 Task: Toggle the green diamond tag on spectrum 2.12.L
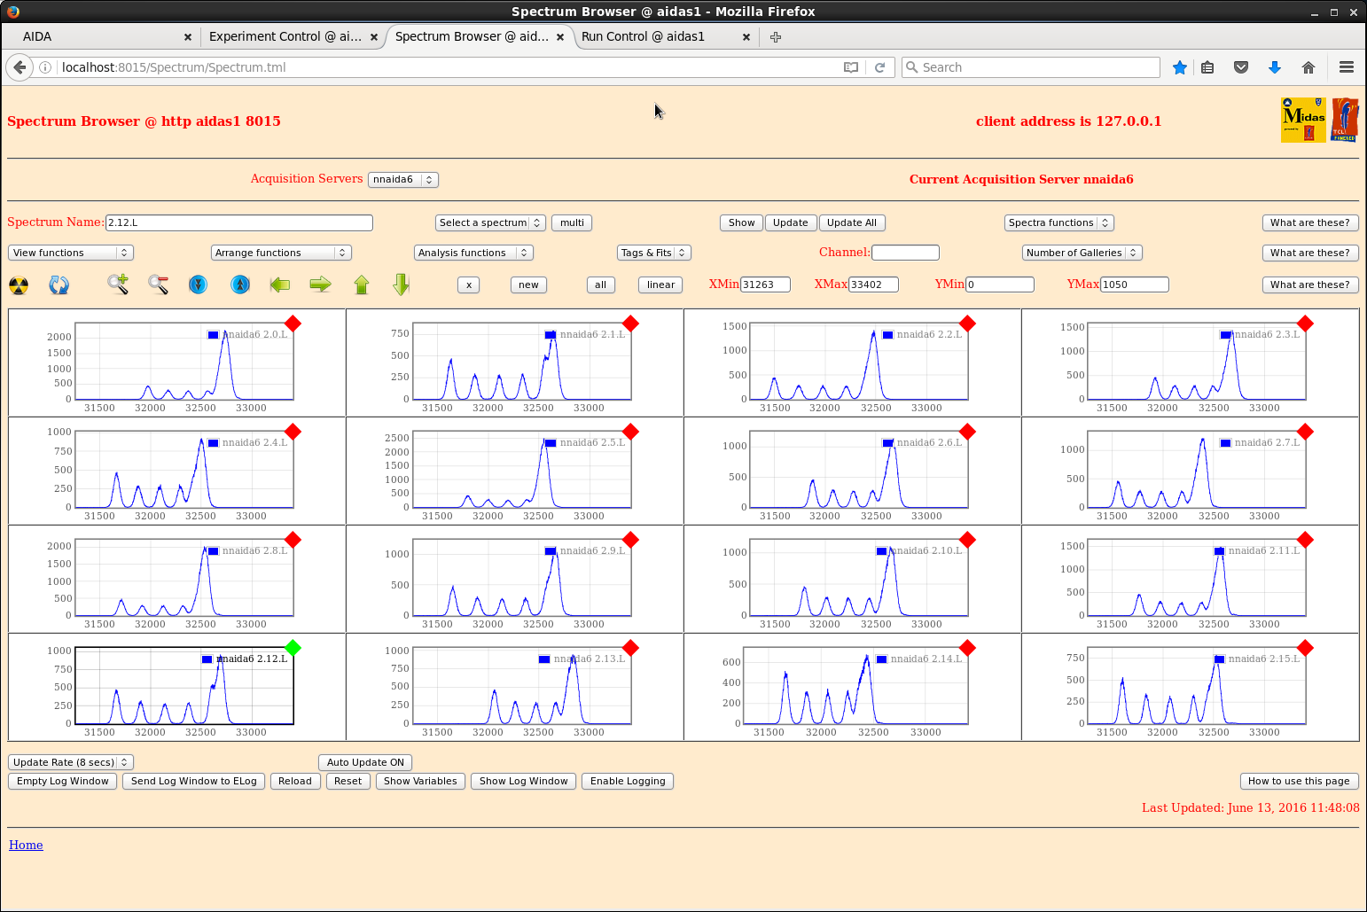point(293,648)
